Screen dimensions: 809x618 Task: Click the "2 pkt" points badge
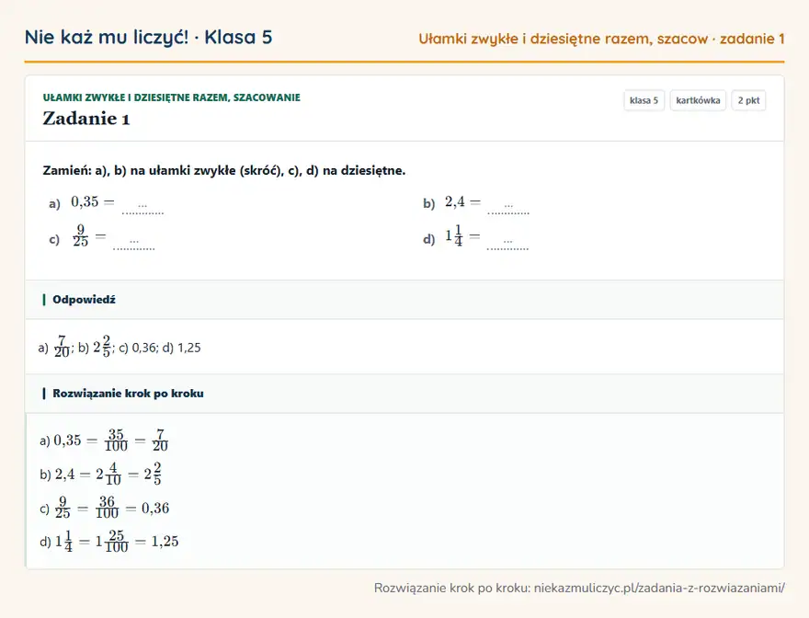click(x=748, y=100)
